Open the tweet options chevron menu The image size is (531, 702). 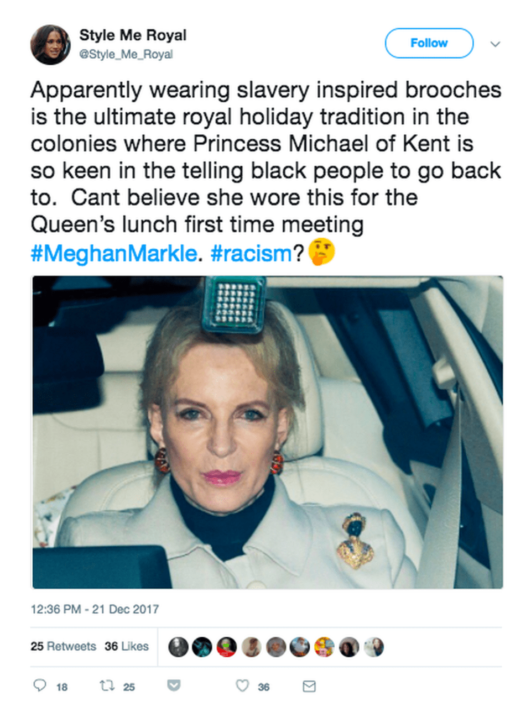click(x=496, y=44)
